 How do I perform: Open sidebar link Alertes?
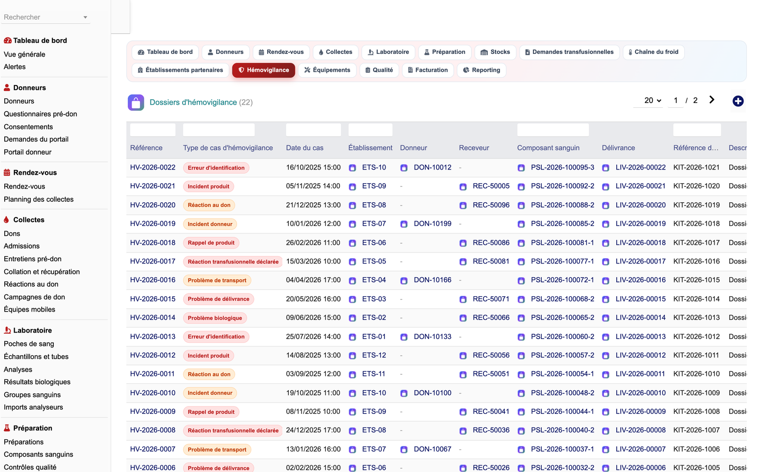[15, 67]
